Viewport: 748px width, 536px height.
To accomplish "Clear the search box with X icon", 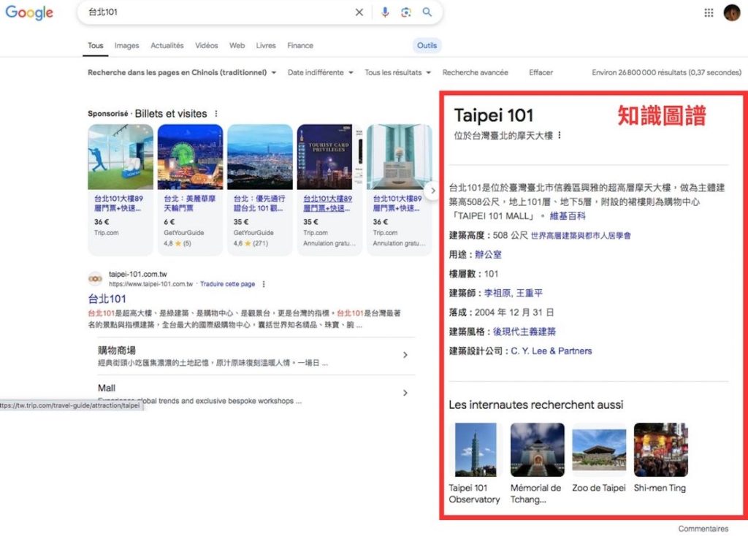I will click(359, 12).
